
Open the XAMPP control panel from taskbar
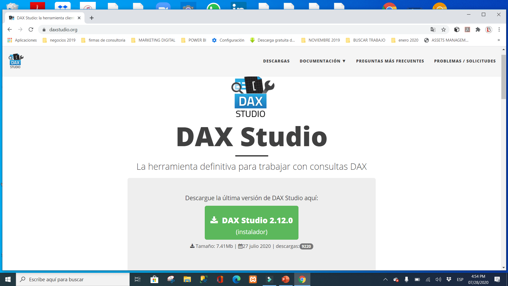tap(253, 279)
